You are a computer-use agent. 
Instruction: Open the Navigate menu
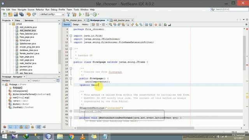click(22, 10)
